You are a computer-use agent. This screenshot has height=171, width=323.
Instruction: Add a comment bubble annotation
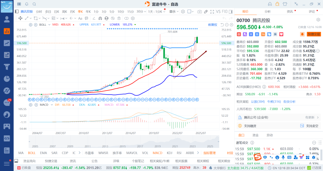(x=86, y=18)
